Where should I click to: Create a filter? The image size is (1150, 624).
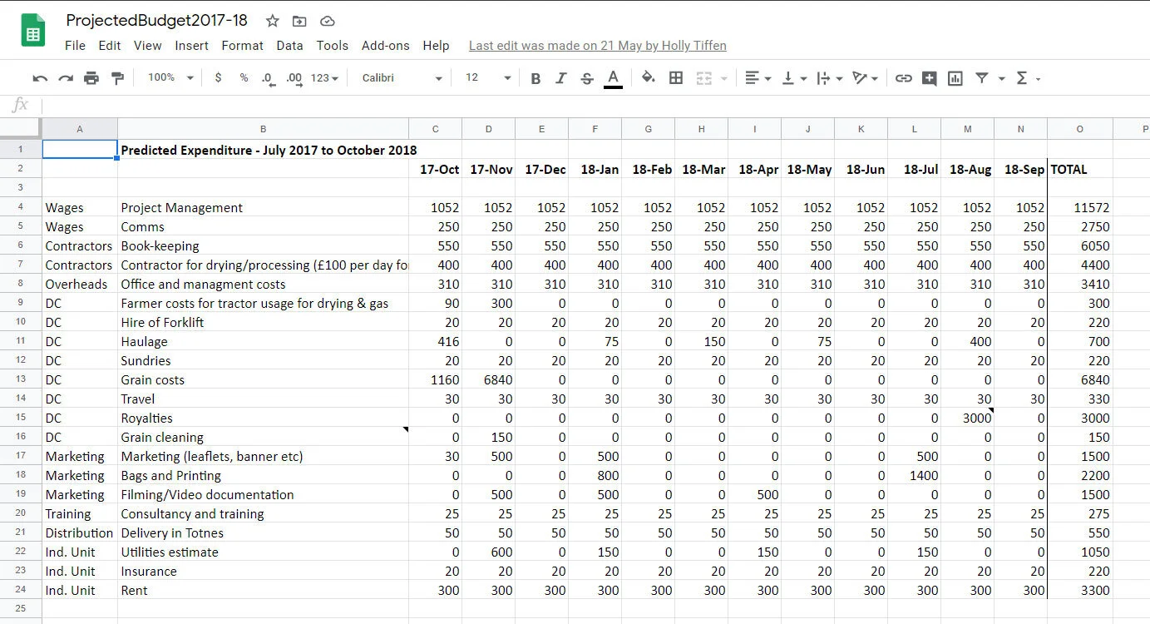982,77
